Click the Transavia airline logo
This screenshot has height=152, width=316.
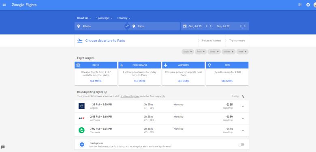pyautogui.click(x=81, y=130)
